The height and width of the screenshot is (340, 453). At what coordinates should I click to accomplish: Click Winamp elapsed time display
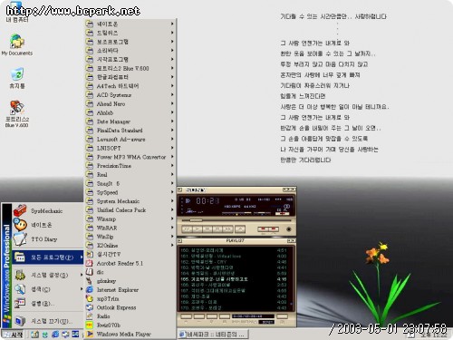208,200
